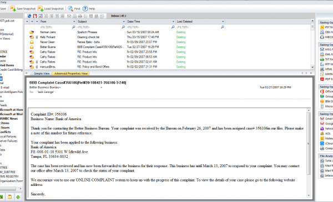Open the From column dropdown arrow
The image size is (333, 202).
74,22
